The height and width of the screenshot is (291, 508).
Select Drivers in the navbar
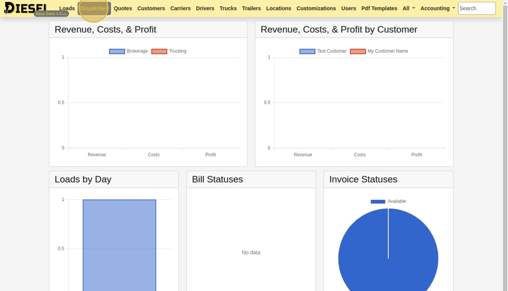[205, 9]
